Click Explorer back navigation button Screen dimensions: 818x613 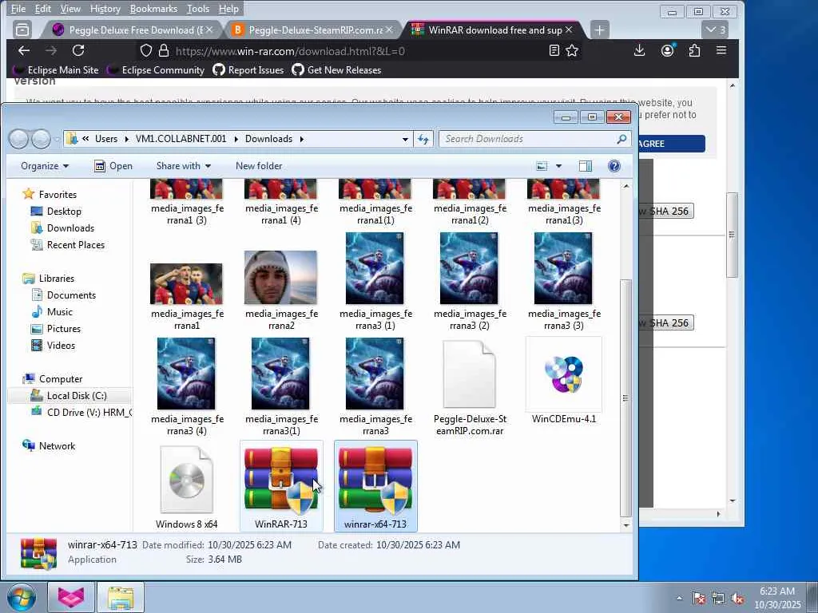[x=19, y=139]
